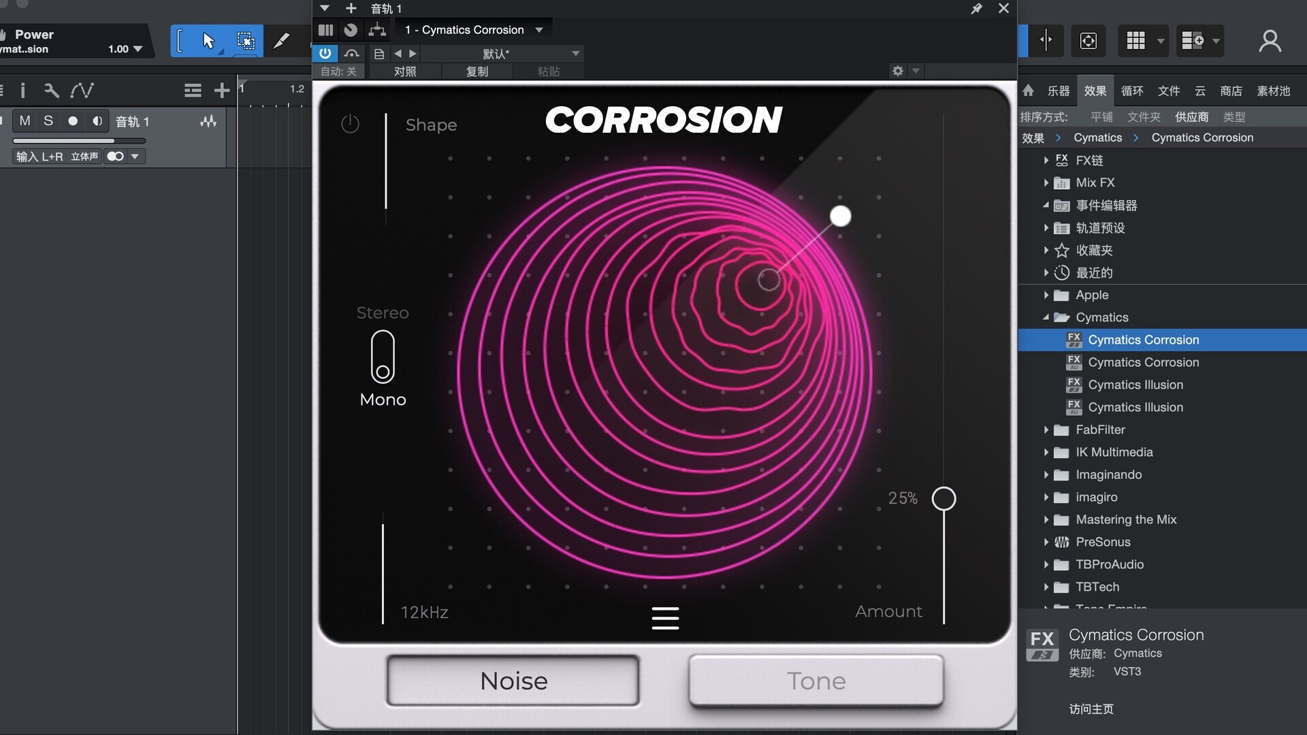Toggle the stereo channel mode switch
Viewport: 1307px width, 735px height.
pyautogui.click(x=115, y=157)
